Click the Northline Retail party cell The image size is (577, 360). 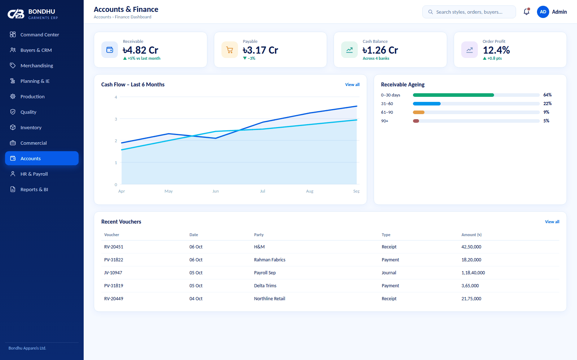coord(270,299)
